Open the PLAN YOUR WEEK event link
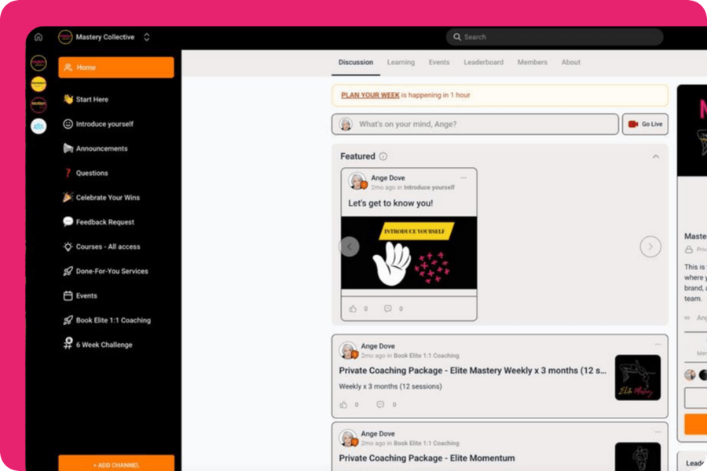The image size is (707, 471). point(370,95)
